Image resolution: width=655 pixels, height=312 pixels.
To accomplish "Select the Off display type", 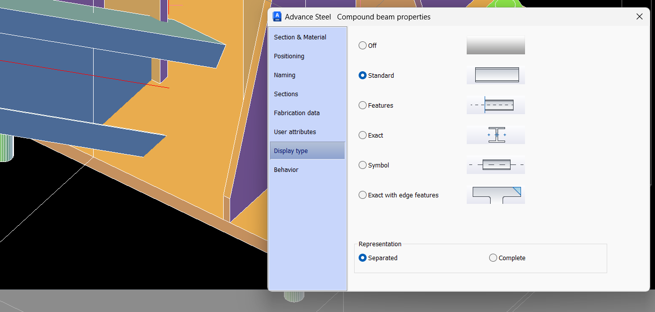I will pyautogui.click(x=363, y=45).
